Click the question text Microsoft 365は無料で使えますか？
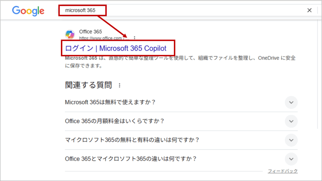This screenshot has height=181, width=322. 110,102
